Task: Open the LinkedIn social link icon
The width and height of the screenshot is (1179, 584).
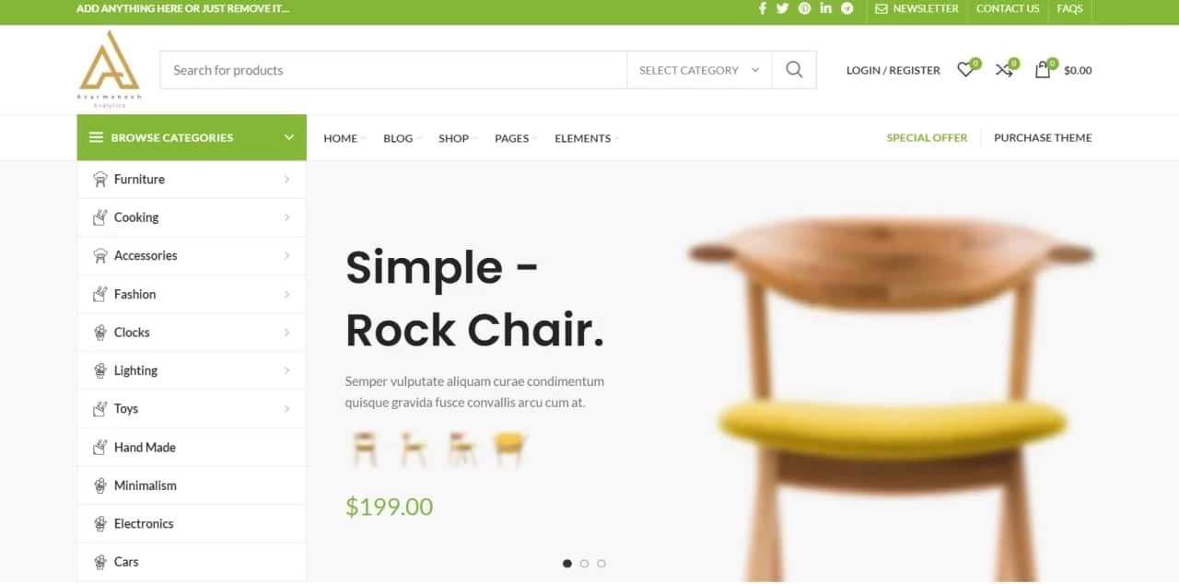Action: tap(825, 8)
